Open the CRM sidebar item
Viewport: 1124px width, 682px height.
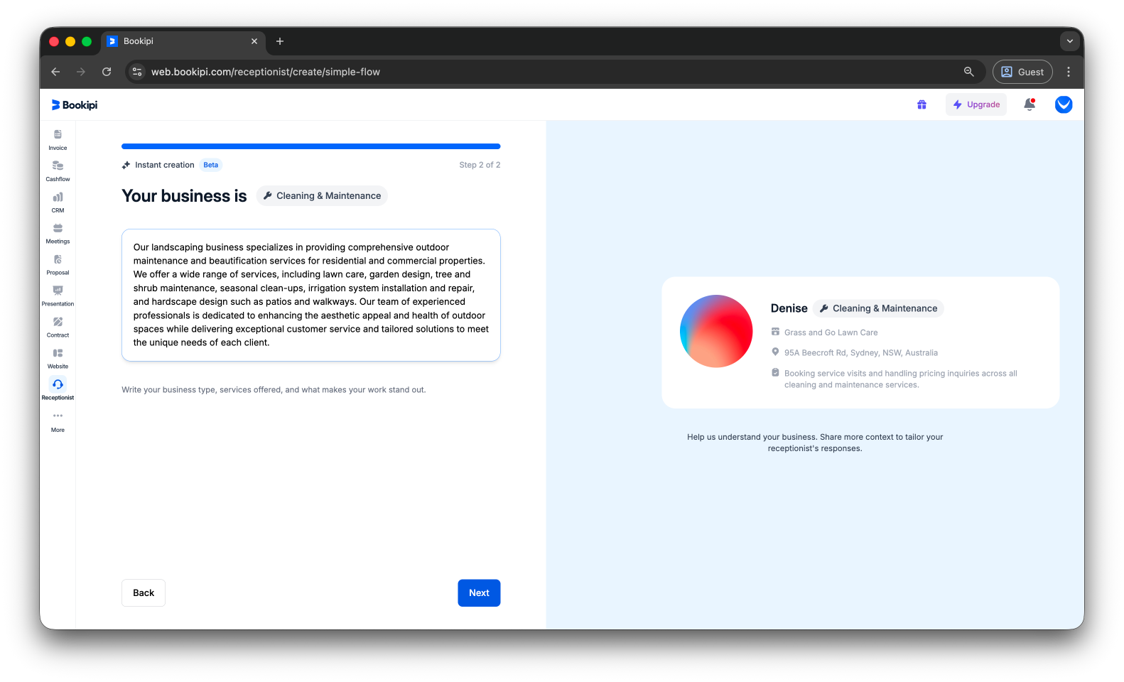(58, 202)
